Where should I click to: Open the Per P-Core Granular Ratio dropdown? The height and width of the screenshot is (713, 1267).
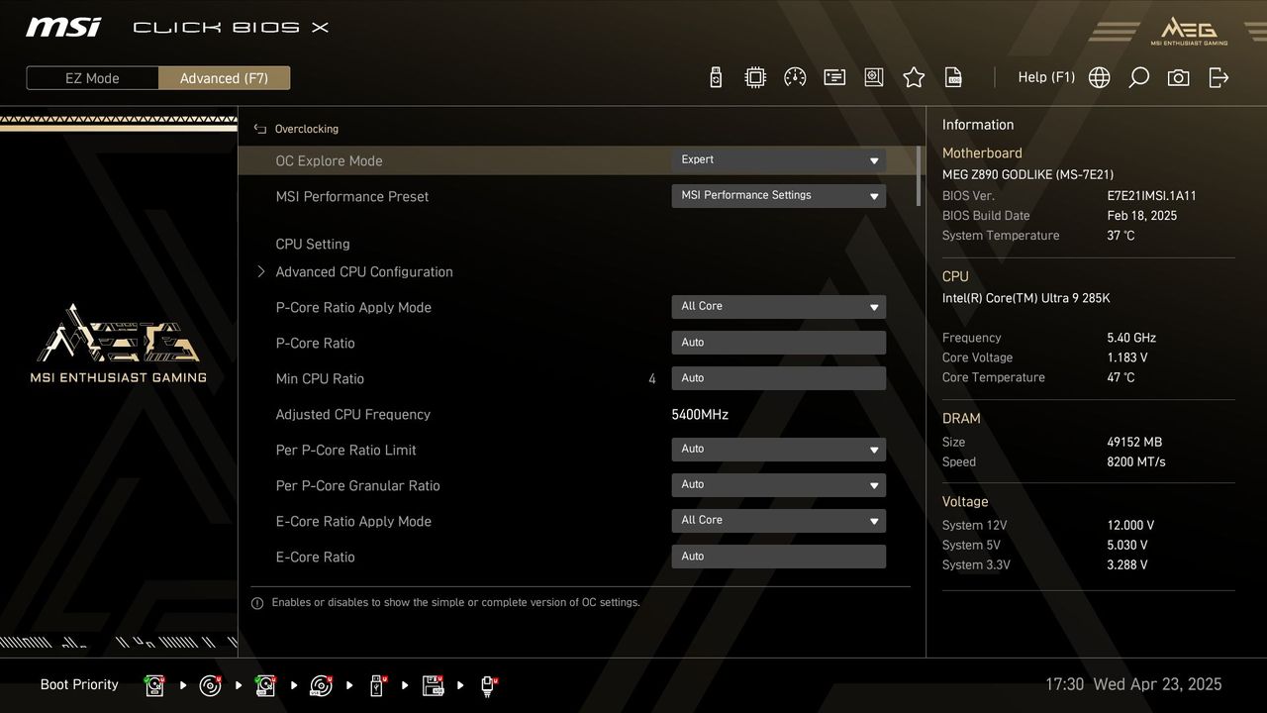(x=778, y=485)
